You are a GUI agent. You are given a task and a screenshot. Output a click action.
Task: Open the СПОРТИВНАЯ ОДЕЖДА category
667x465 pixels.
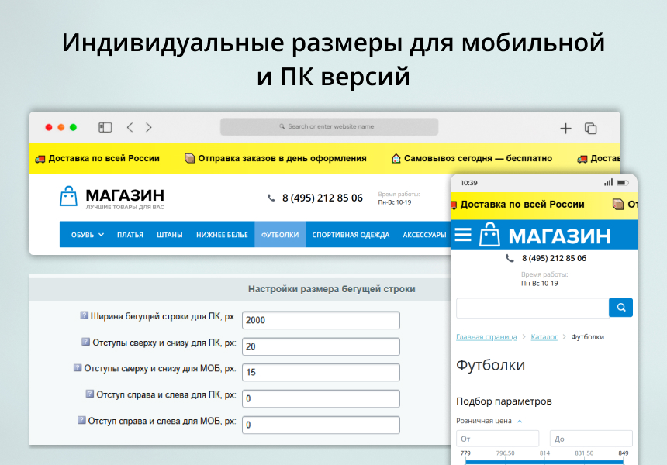click(351, 235)
